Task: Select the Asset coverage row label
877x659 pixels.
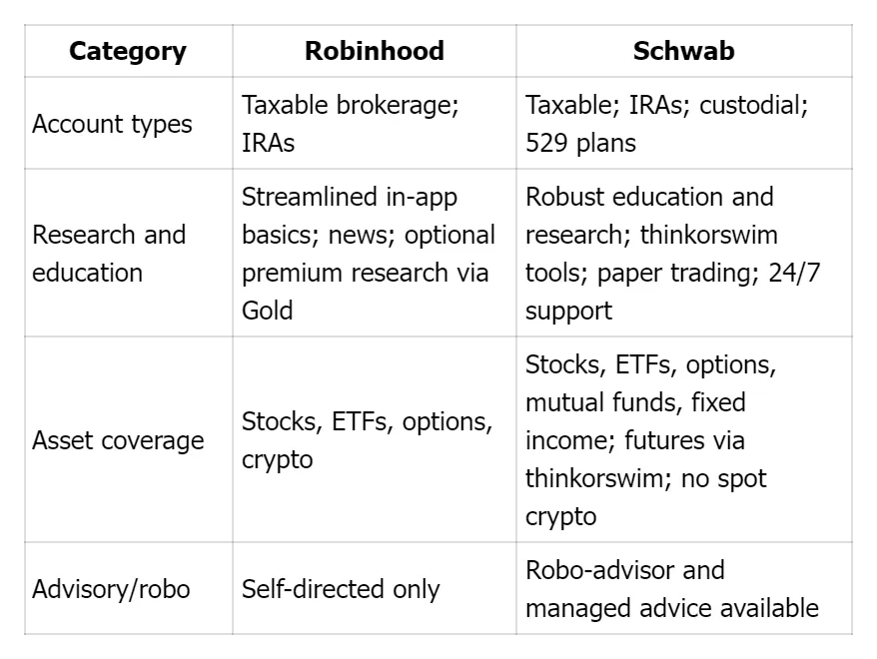Action: (118, 440)
